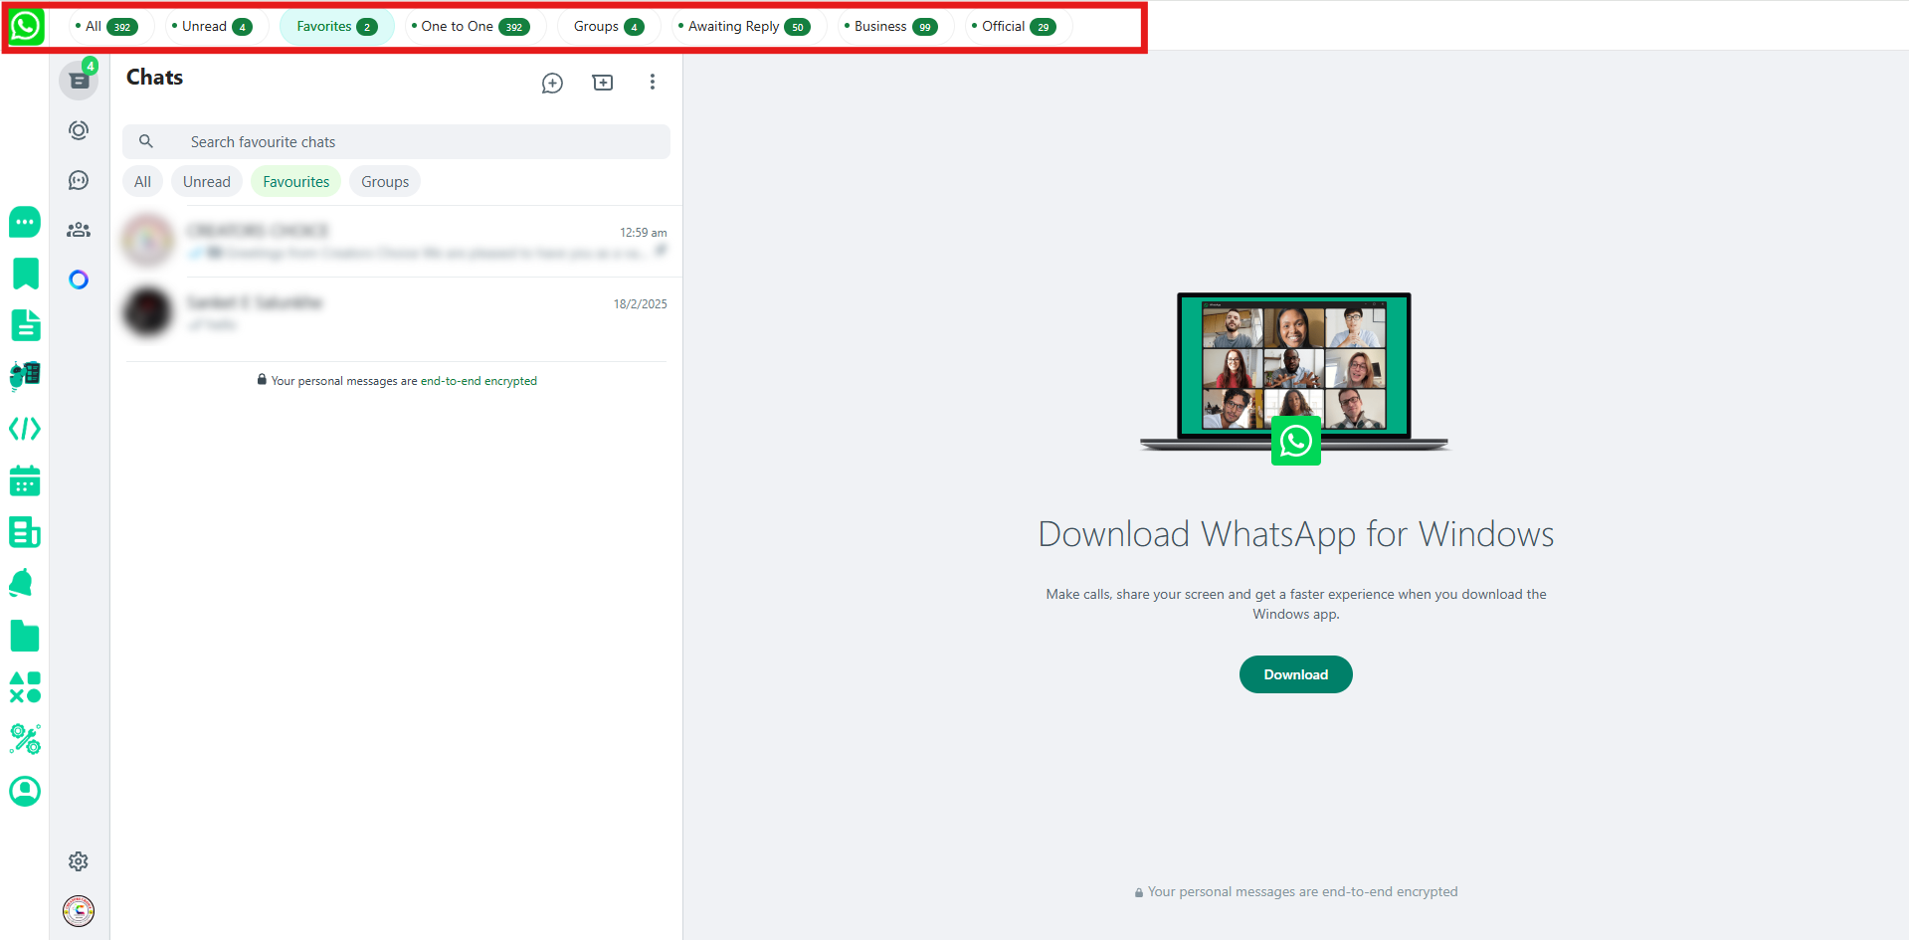The width and height of the screenshot is (1909, 940).
Task: Switch to Business tab in top bar
Action: (x=889, y=27)
